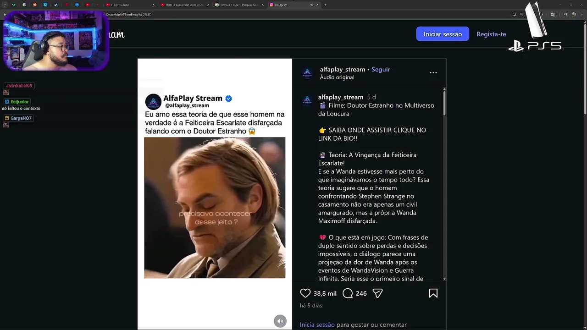Click AlfaPlay Stream logo in the video post

pyautogui.click(x=153, y=102)
